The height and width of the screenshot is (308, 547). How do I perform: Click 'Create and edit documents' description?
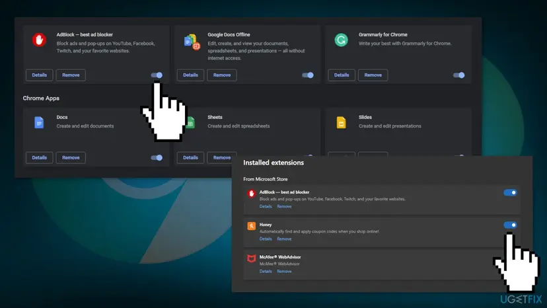pos(85,126)
